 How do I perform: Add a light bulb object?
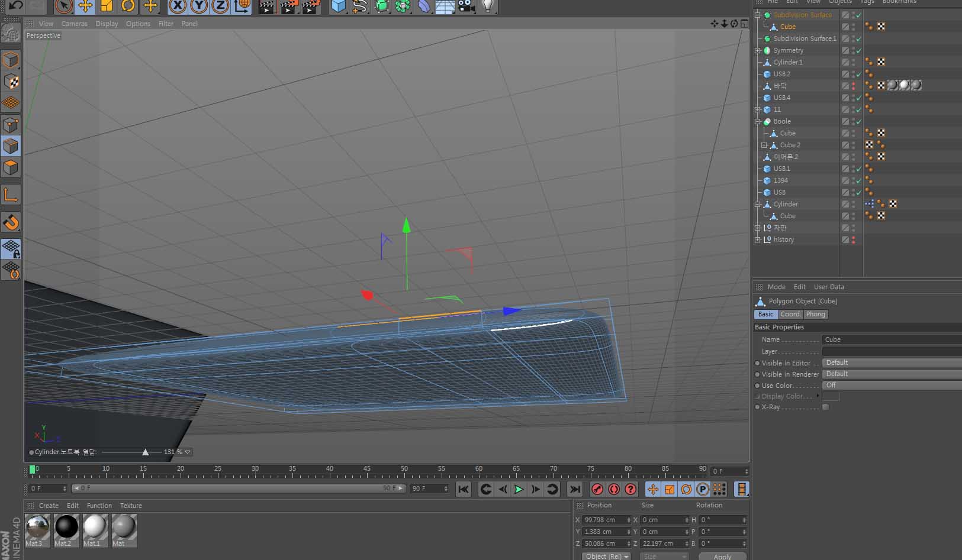point(487,7)
